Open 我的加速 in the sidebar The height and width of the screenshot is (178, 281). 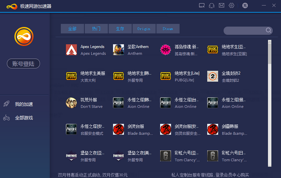[x=24, y=104]
